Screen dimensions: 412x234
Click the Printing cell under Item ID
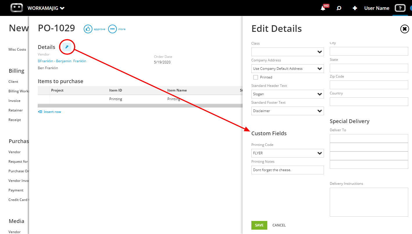click(x=116, y=99)
